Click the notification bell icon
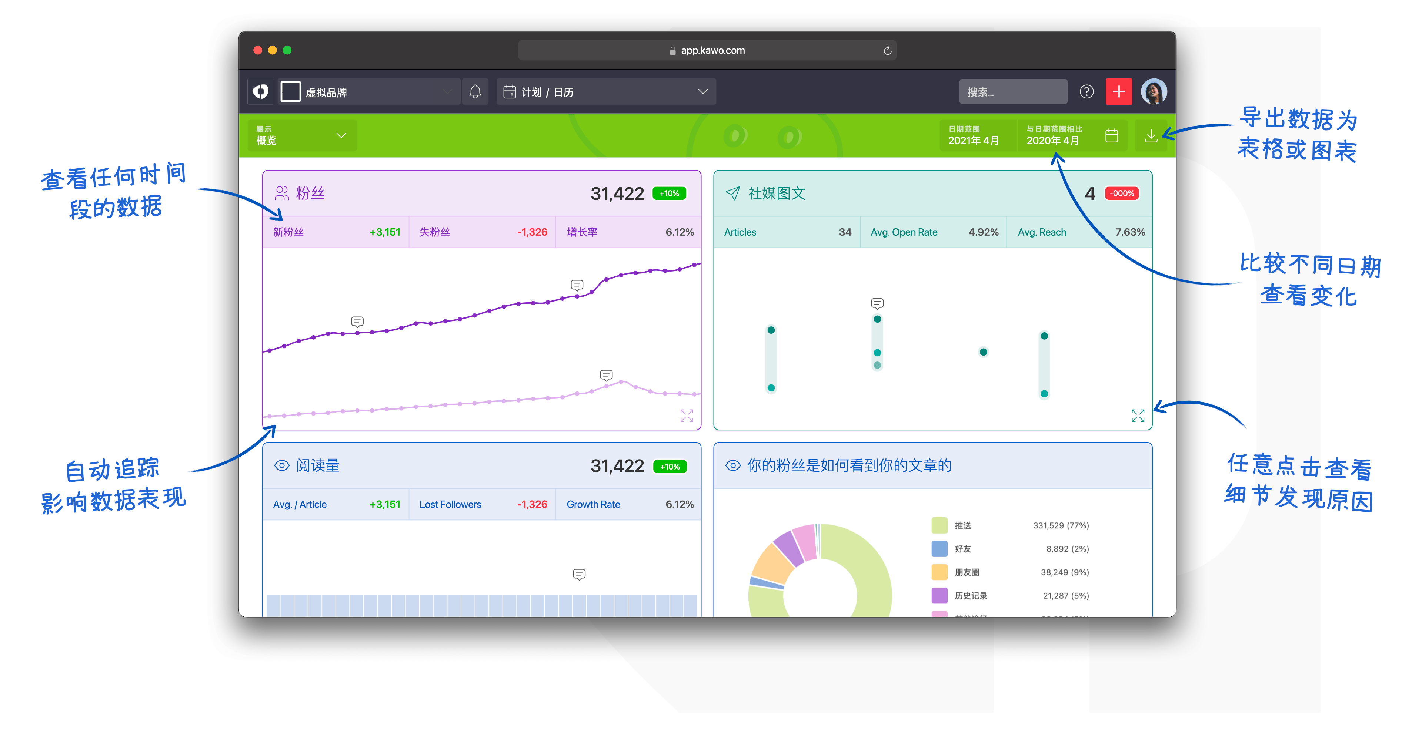 [x=475, y=91]
